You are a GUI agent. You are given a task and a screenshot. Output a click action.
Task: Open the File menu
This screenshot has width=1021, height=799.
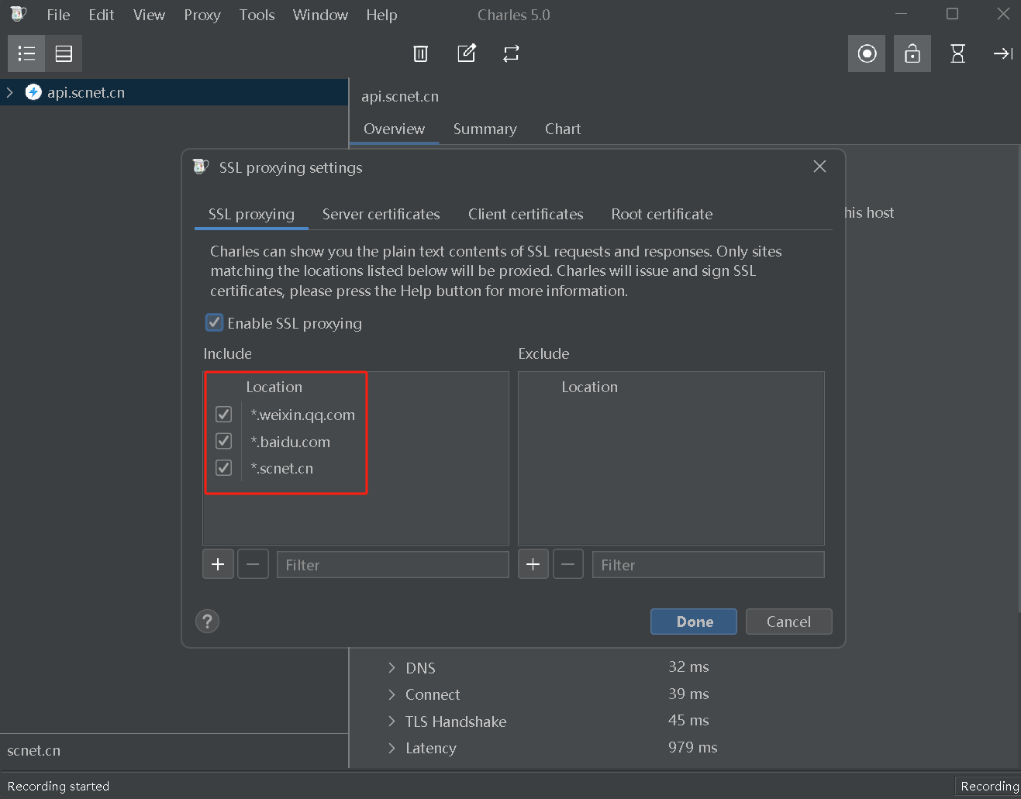point(58,15)
